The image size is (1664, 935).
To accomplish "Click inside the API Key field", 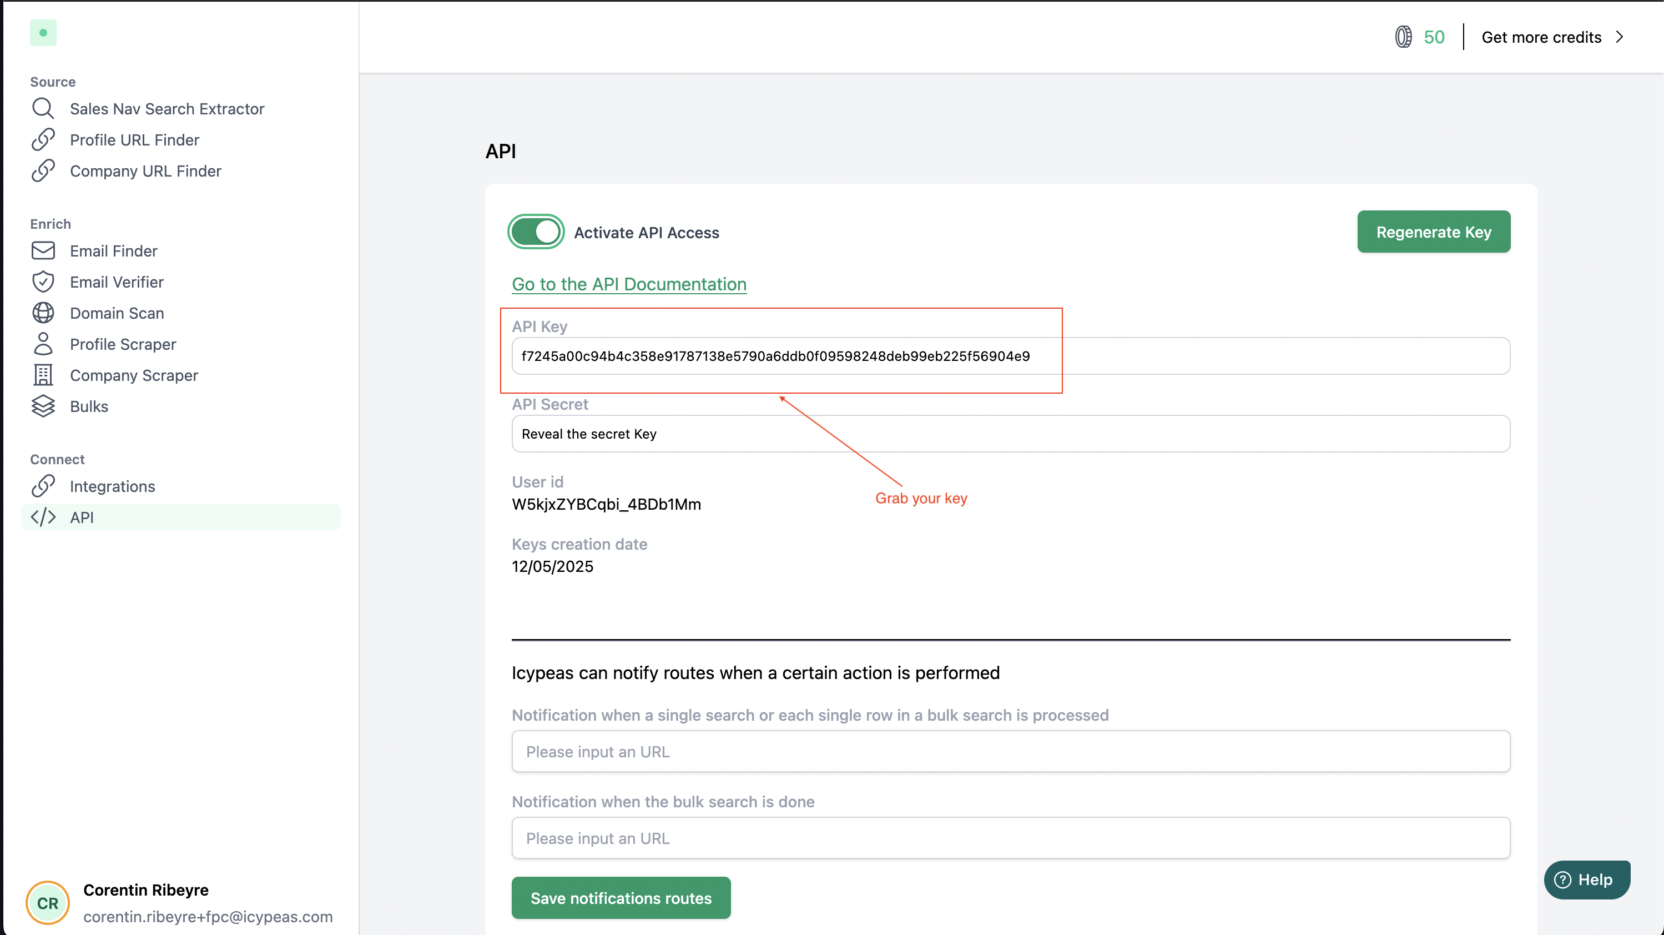I will (x=1011, y=356).
